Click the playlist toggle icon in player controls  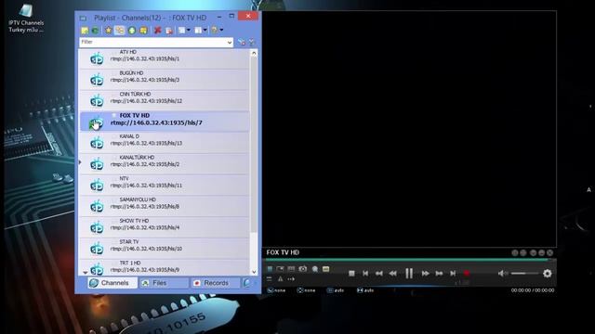[x=270, y=269]
